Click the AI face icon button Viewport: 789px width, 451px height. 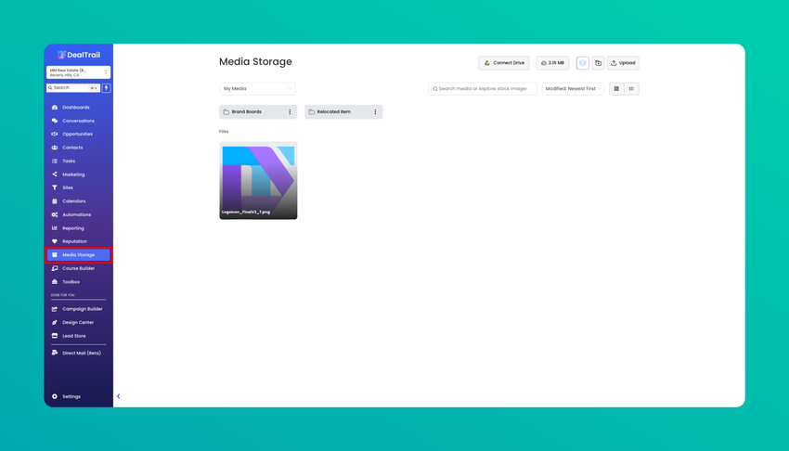[583, 63]
